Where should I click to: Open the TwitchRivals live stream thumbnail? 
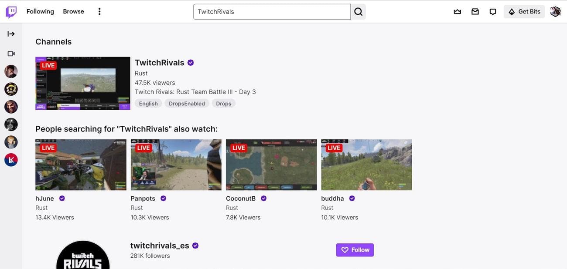83,83
